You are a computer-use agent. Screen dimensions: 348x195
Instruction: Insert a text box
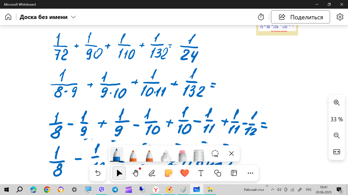[x=201, y=173]
